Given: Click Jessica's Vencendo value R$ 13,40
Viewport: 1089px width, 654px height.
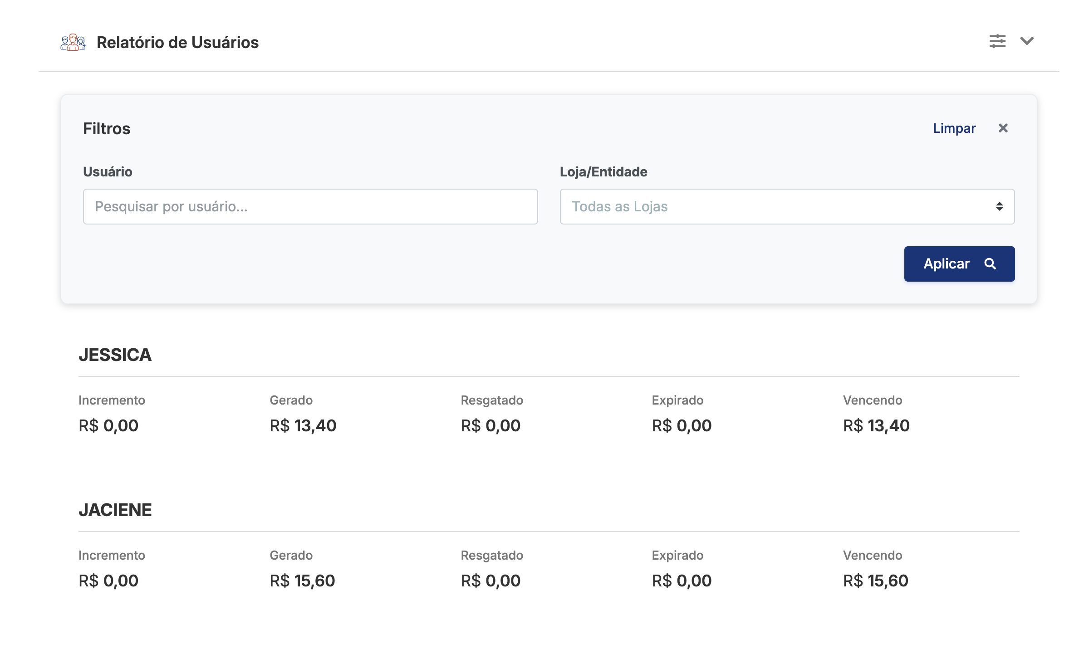Looking at the screenshot, I should [876, 426].
